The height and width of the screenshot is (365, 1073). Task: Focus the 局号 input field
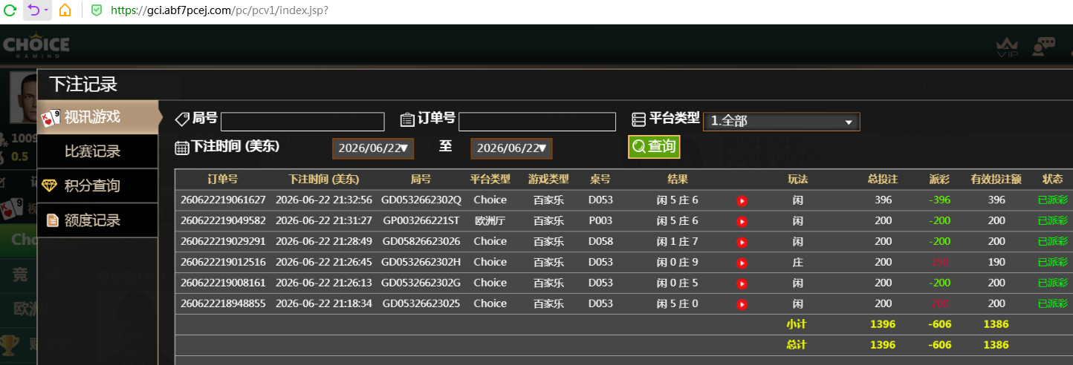pos(302,122)
